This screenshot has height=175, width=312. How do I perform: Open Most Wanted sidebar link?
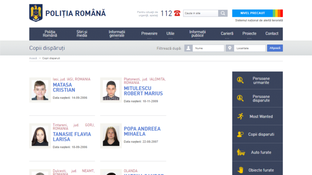[257, 116]
